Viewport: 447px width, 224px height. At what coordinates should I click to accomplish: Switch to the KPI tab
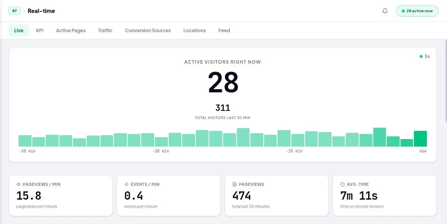pos(40,30)
